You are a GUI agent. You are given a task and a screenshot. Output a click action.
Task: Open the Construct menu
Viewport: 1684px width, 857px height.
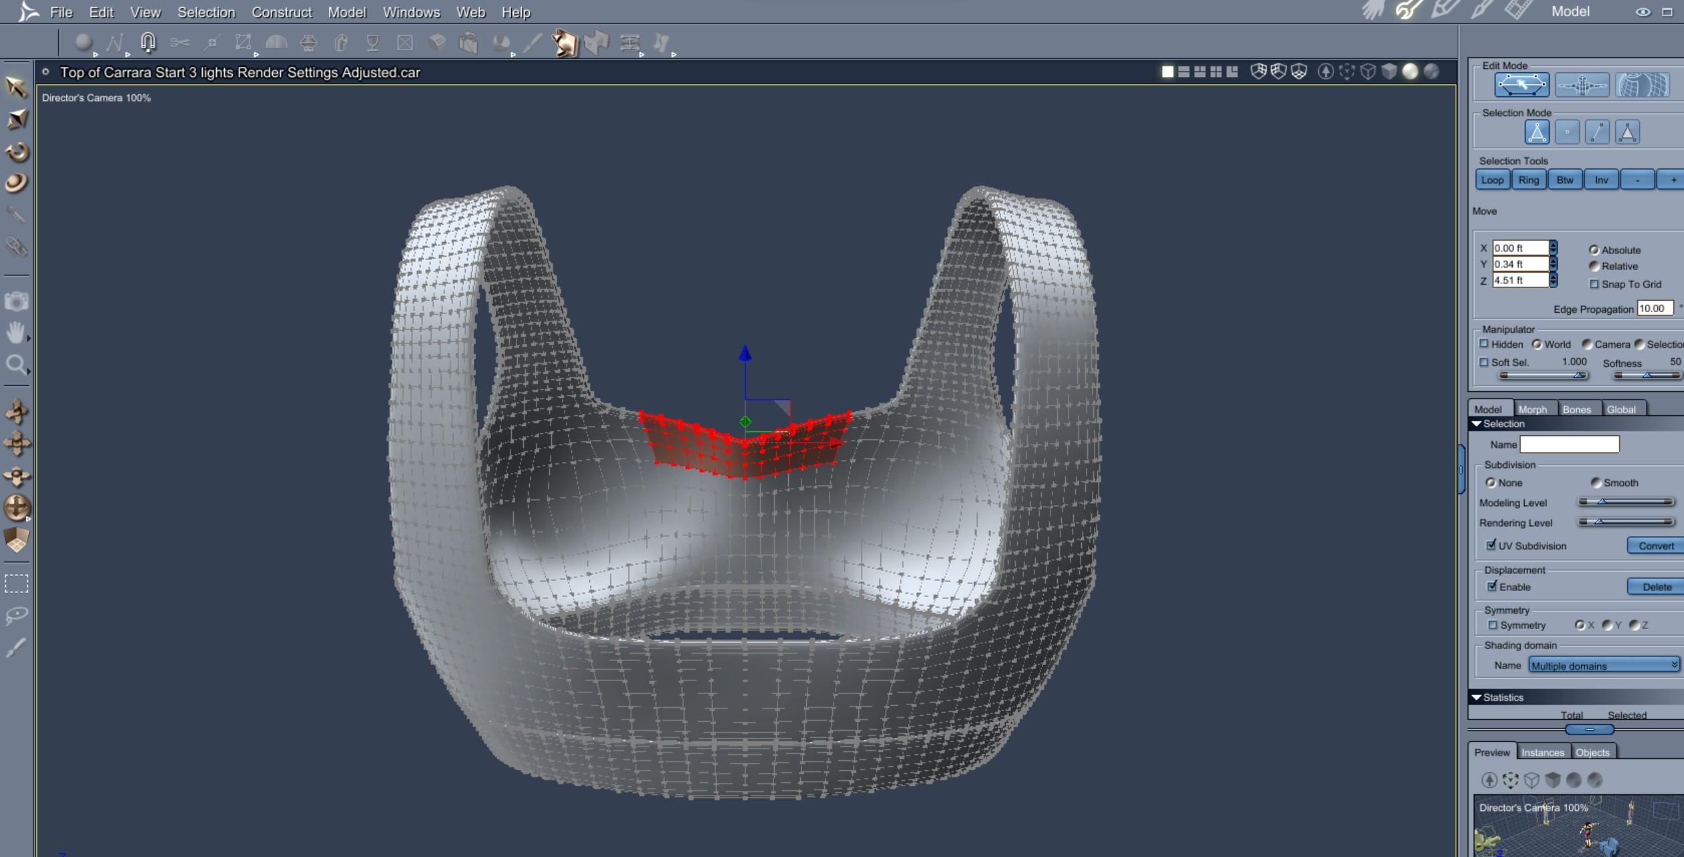pyautogui.click(x=281, y=12)
